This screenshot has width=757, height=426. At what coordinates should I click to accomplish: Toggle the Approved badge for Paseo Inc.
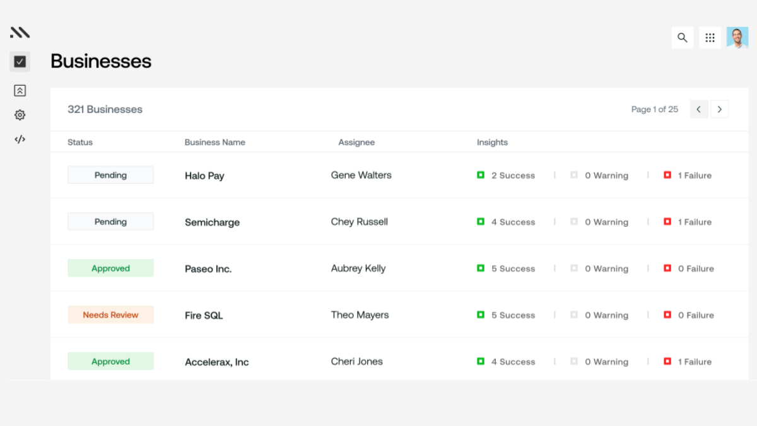[x=110, y=268]
